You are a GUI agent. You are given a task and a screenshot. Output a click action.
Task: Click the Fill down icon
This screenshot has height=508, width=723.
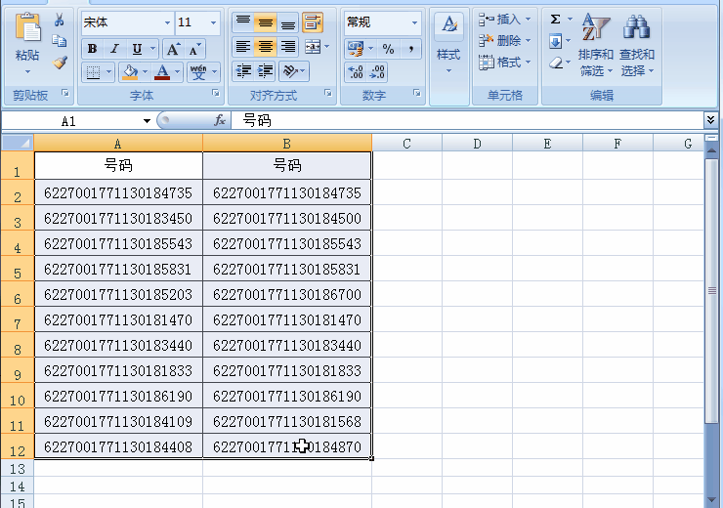click(x=556, y=41)
